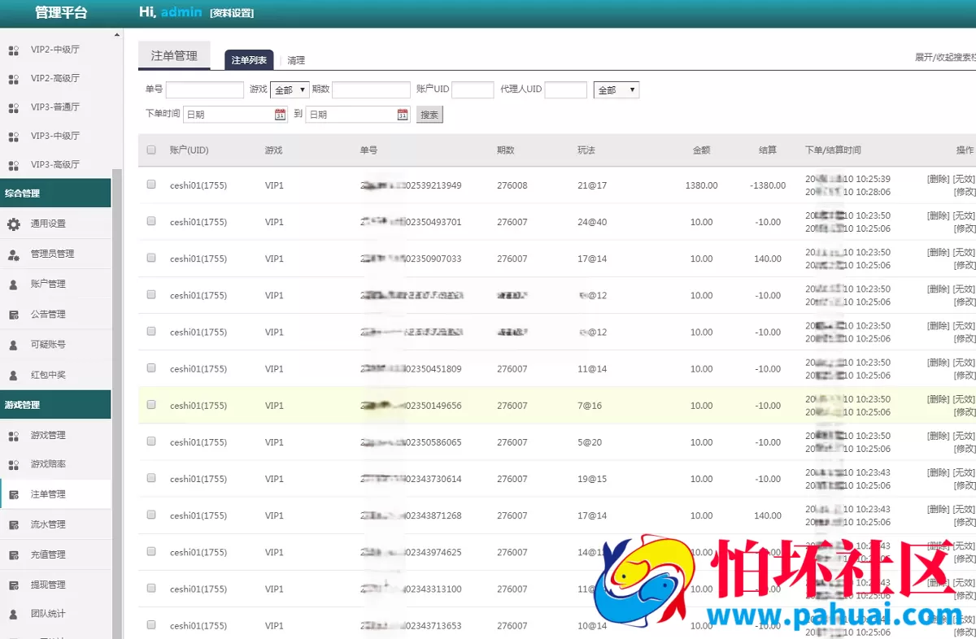The height and width of the screenshot is (639, 976).
Task: Check the row with bet 7@16
Action: pos(151,404)
